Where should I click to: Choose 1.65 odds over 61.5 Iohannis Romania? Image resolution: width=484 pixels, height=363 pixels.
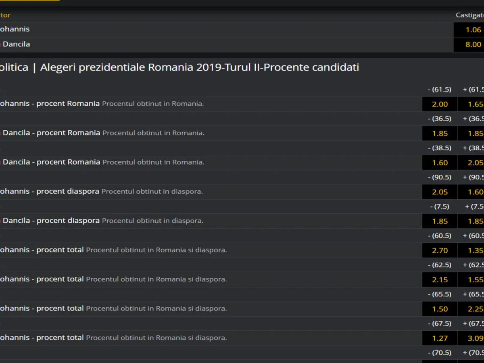tap(472, 104)
